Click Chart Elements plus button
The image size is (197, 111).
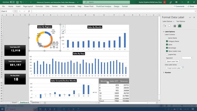[x=64, y=26]
